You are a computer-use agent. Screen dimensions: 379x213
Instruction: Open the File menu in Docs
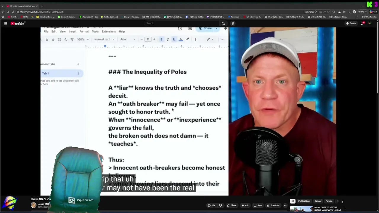(x=46, y=31)
